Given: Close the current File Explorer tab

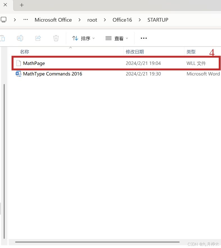Looking at the screenshot, I should [5, 5].
